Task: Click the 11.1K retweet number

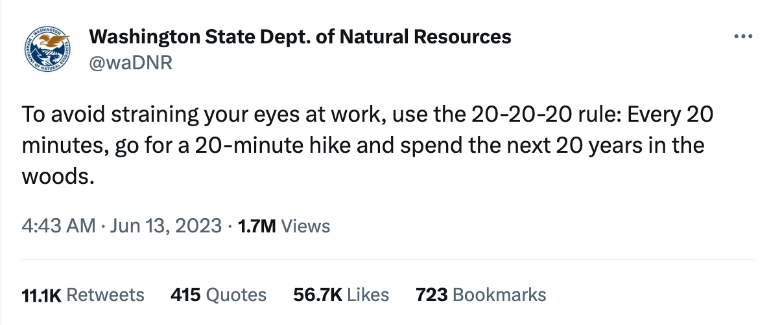Action: (41, 295)
